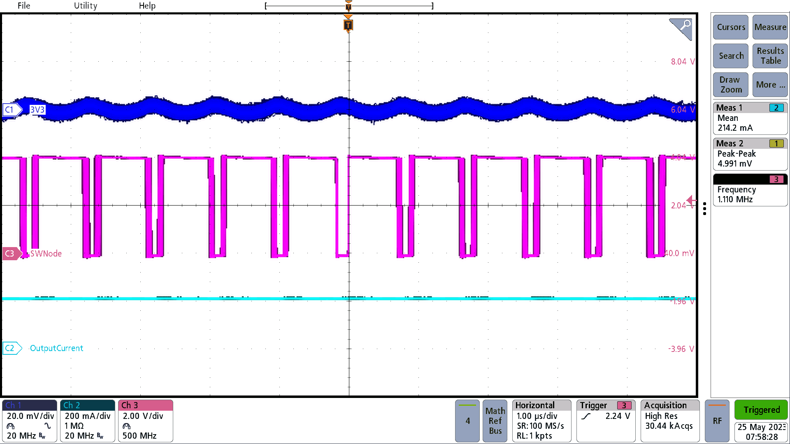This screenshot has width=790, height=444.
Task: Click the Horizontal timebase badge
Action: click(x=541, y=421)
